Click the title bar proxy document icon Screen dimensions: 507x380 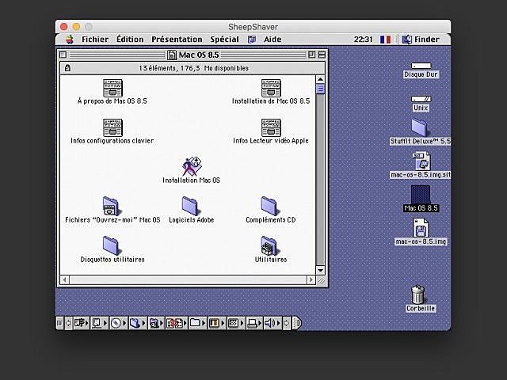coord(172,55)
